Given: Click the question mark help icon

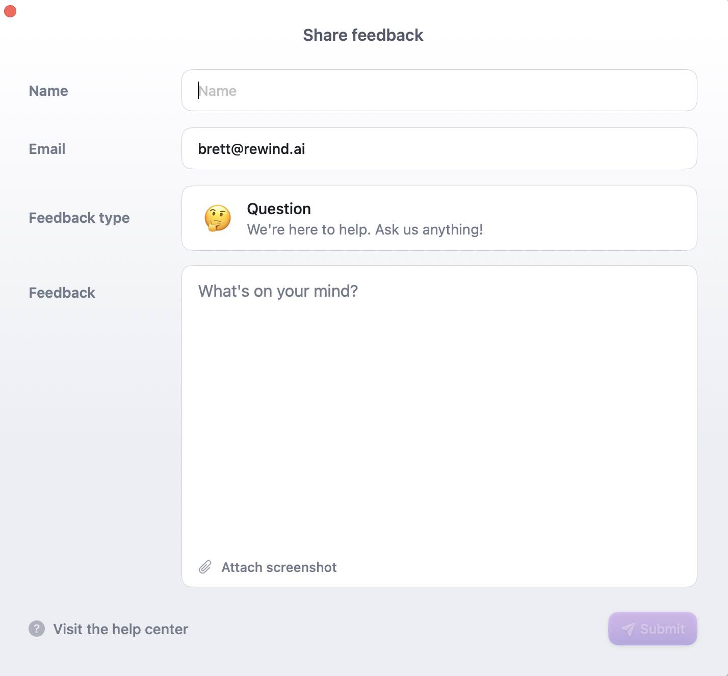Looking at the screenshot, I should coord(37,629).
